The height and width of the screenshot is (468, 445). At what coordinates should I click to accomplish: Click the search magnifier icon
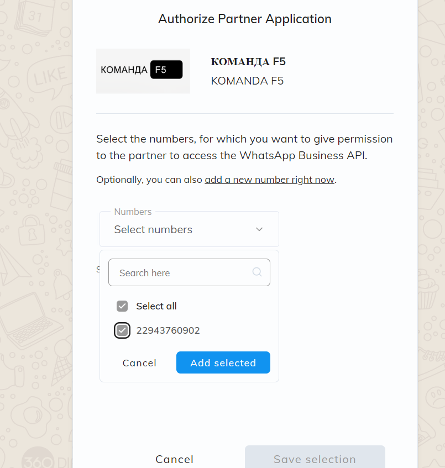257,272
